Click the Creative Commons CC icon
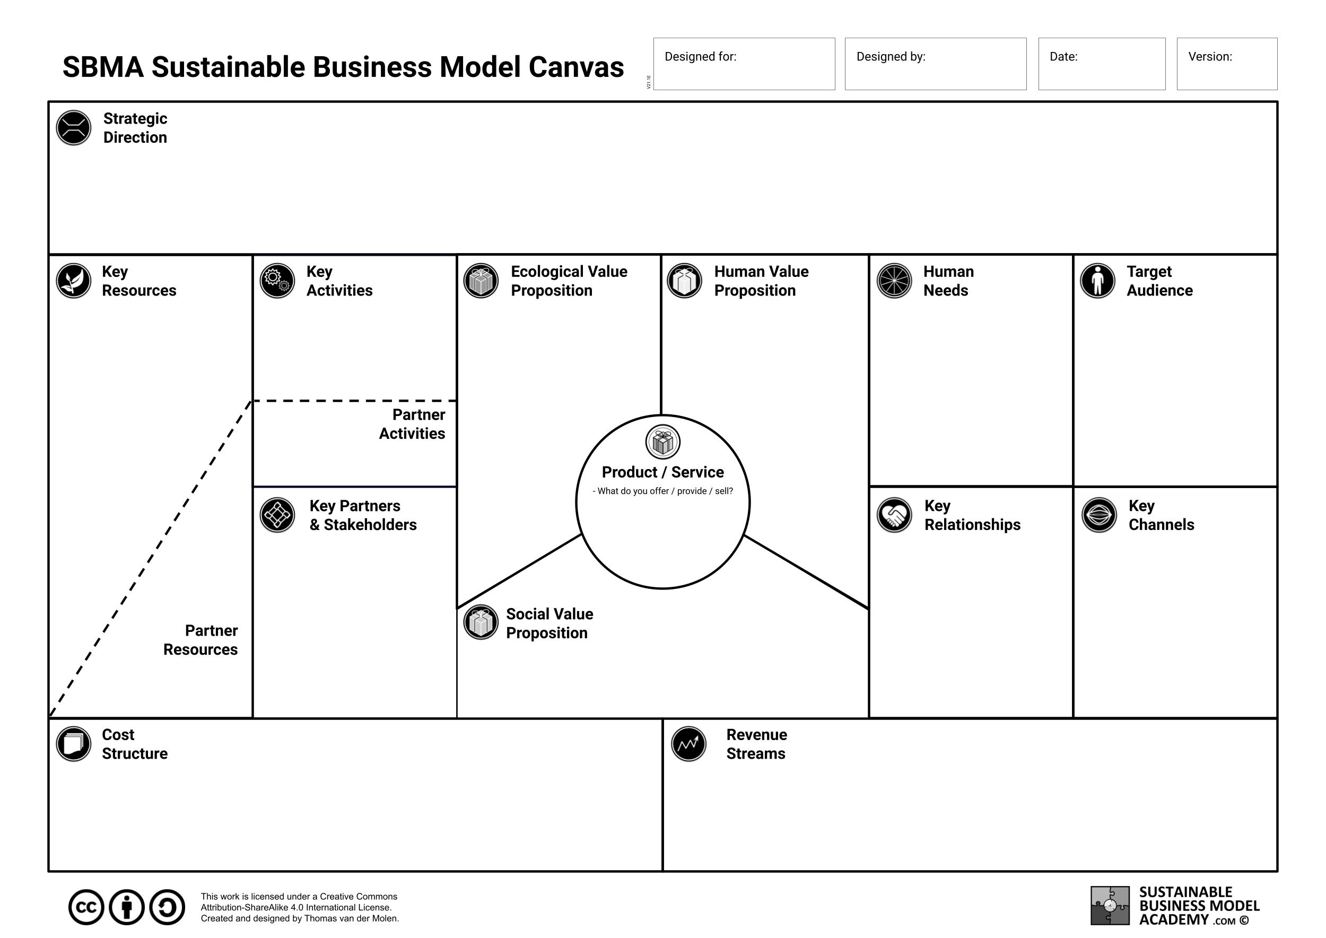1326x938 pixels. (86, 907)
